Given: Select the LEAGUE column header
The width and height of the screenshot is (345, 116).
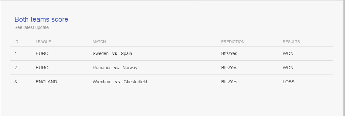Looking at the screenshot, I should [x=43, y=42].
